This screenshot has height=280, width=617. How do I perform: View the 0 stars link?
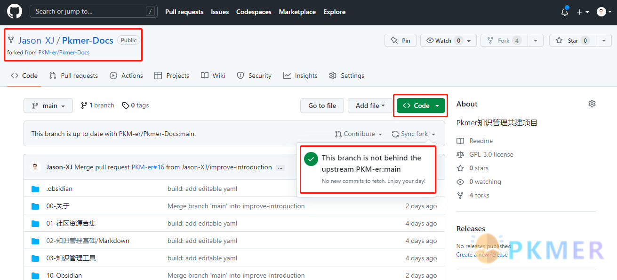coord(473,168)
